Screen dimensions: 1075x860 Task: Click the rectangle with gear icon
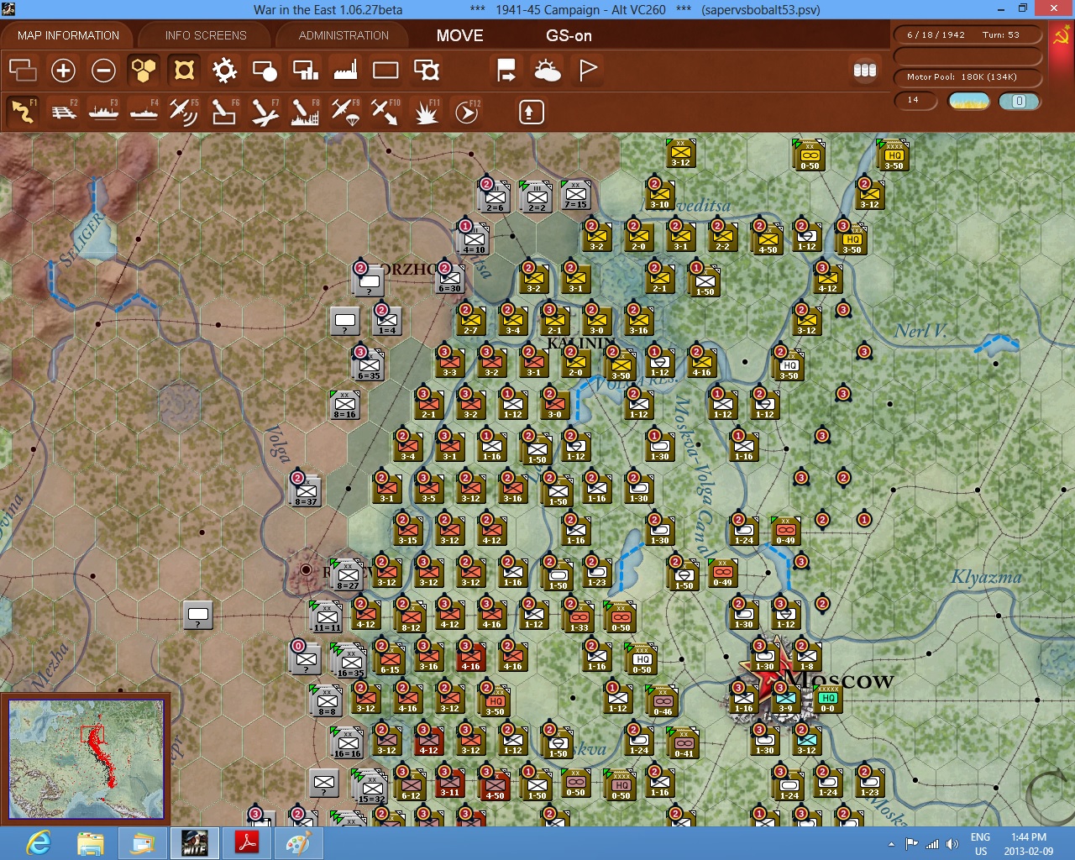click(427, 70)
